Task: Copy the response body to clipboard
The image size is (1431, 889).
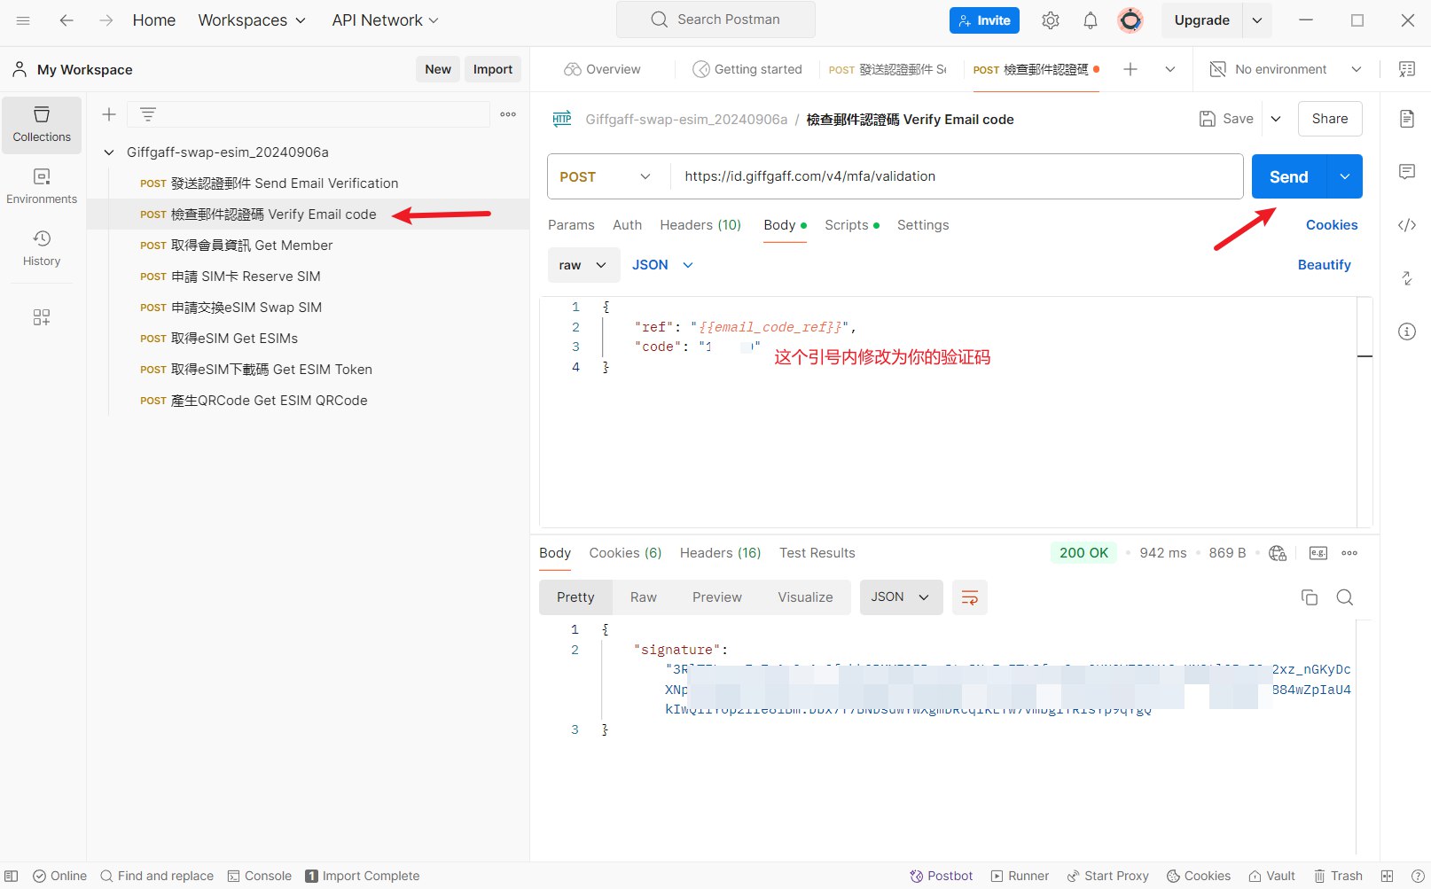Action: pos(1309,597)
